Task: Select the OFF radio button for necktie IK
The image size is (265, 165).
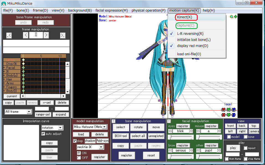Action: (x=79, y=158)
